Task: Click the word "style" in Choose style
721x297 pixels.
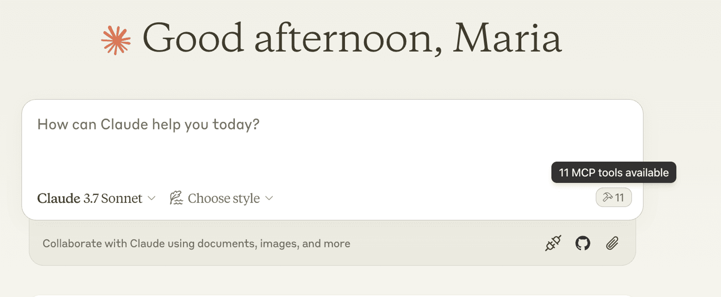Action: (246, 199)
